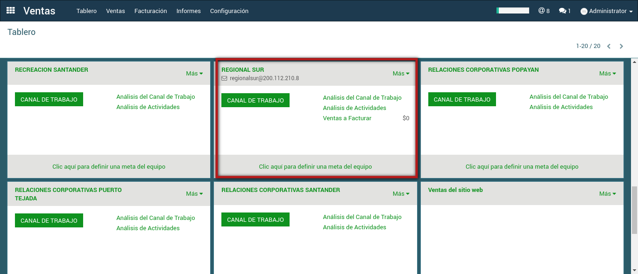638x274 pixels.
Task: Click envelope icon on Regional Sur card
Action: point(224,78)
